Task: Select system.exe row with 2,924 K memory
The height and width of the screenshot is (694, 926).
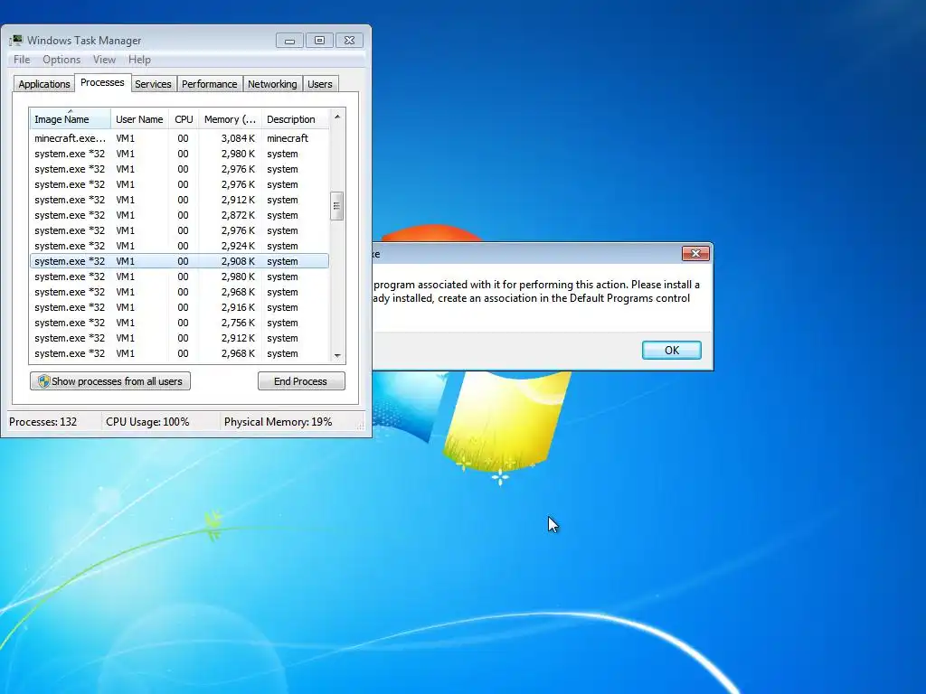Action: [180, 246]
